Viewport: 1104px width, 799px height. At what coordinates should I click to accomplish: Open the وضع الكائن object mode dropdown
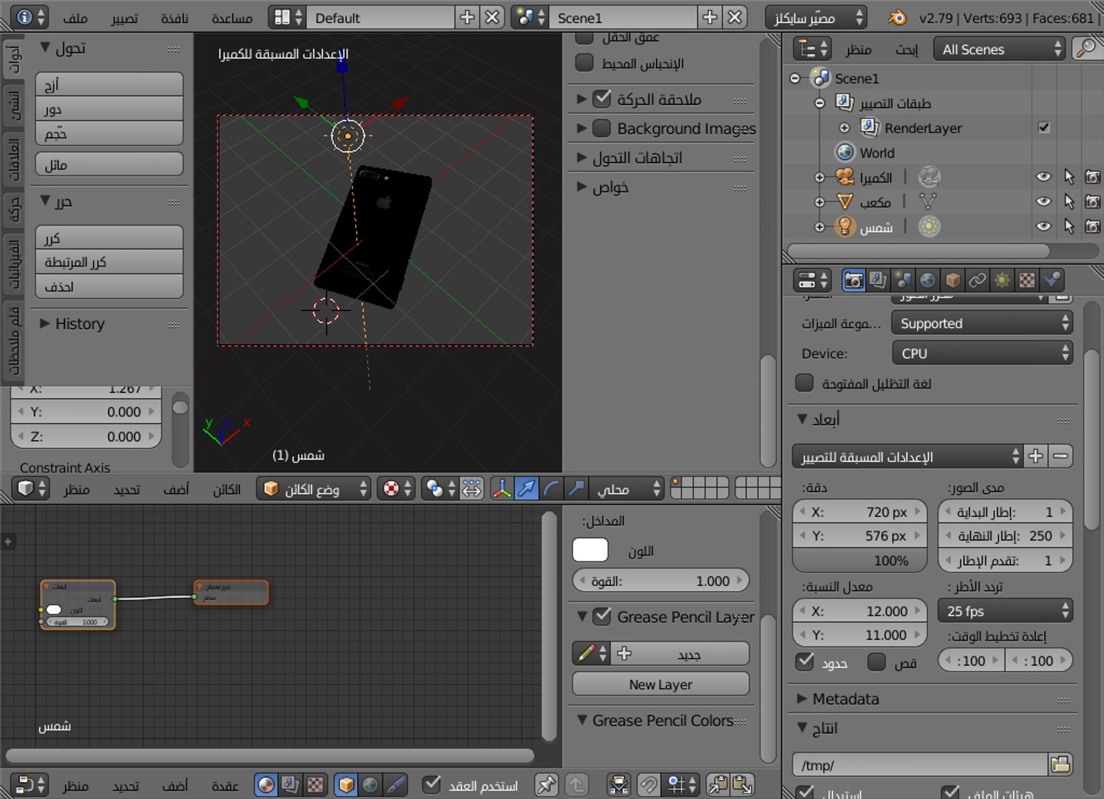point(313,488)
